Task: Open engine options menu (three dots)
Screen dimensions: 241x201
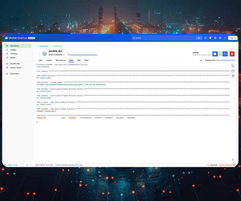Action: click(31, 165)
